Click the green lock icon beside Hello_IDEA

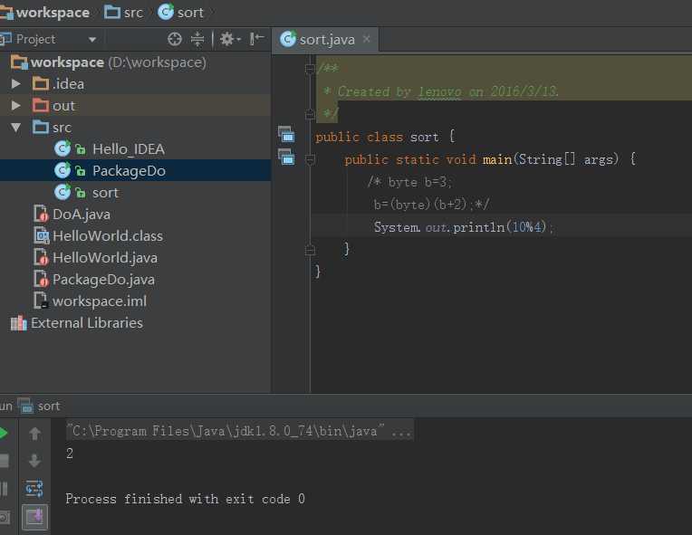(81, 149)
